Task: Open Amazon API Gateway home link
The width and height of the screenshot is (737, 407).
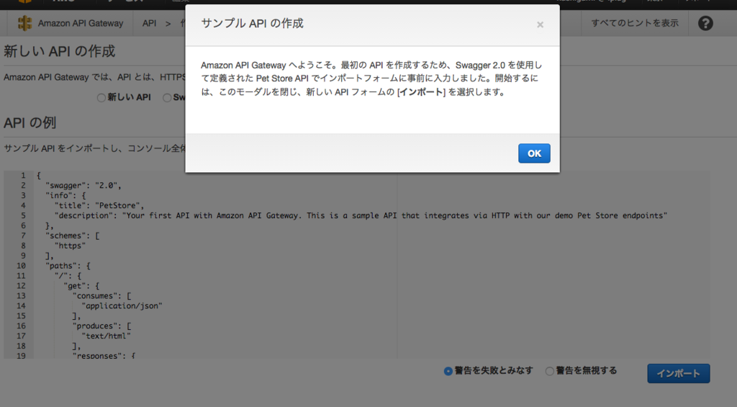Action: 81,23
